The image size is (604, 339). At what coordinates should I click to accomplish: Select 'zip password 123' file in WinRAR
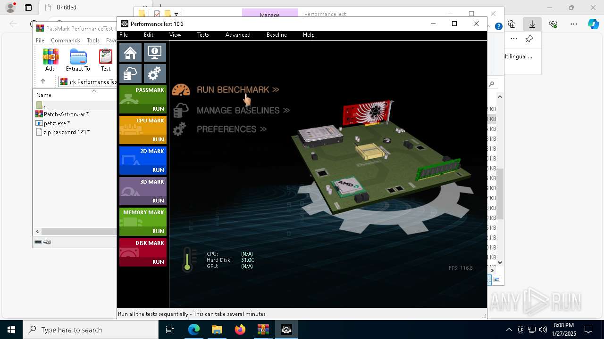click(66, 132)
